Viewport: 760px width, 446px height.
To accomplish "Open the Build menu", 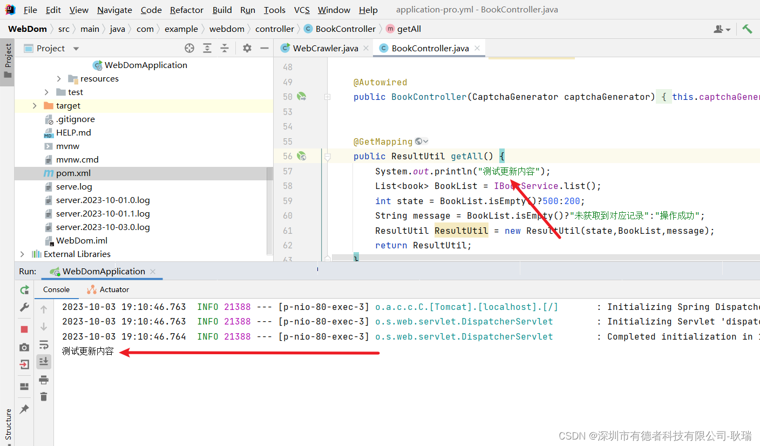I will (x=222, y=10).
